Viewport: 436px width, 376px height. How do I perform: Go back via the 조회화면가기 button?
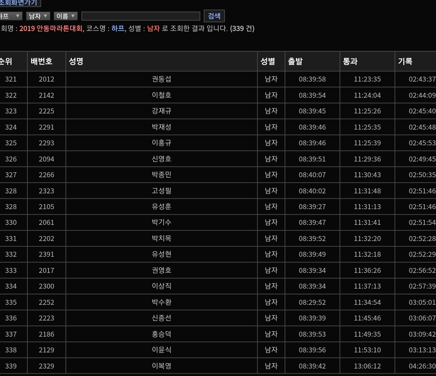click(x=19, y=3)
